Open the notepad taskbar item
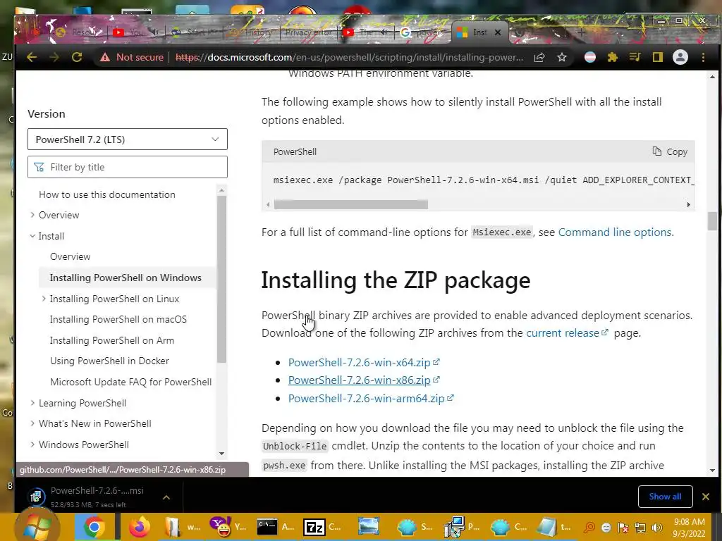This screenshot has height=541, width=722. coord(554,527)
